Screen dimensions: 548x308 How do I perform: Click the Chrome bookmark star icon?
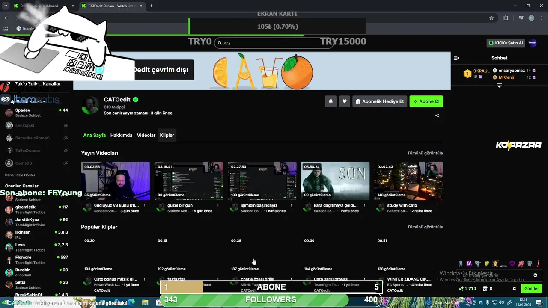[491, 18]
